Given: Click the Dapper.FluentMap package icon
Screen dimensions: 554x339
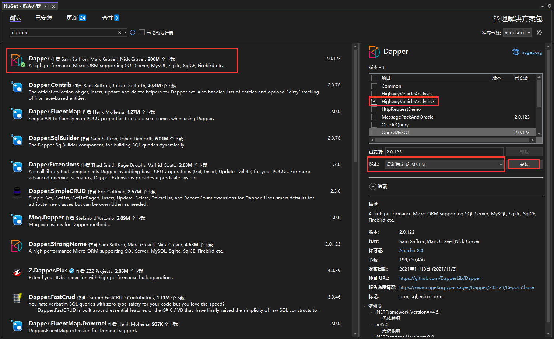Looking at the screenshot, I should click(17, 114).
